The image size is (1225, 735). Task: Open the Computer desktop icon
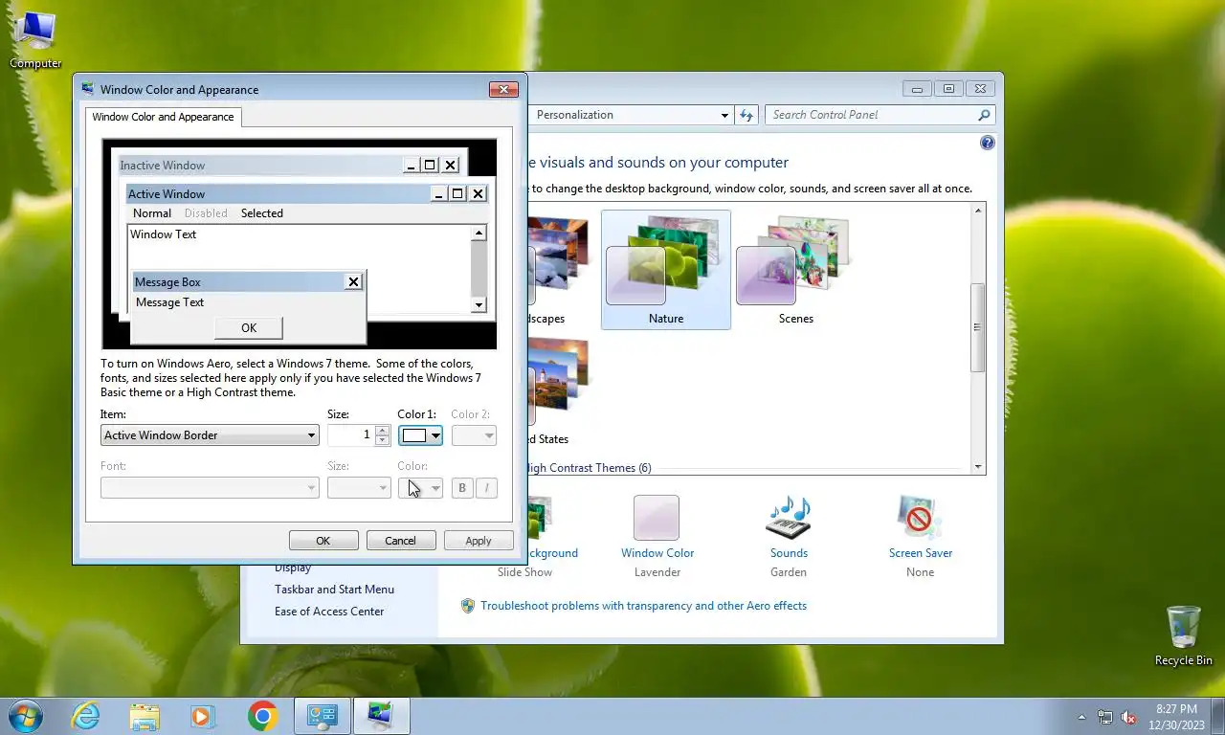click(35, 40)
